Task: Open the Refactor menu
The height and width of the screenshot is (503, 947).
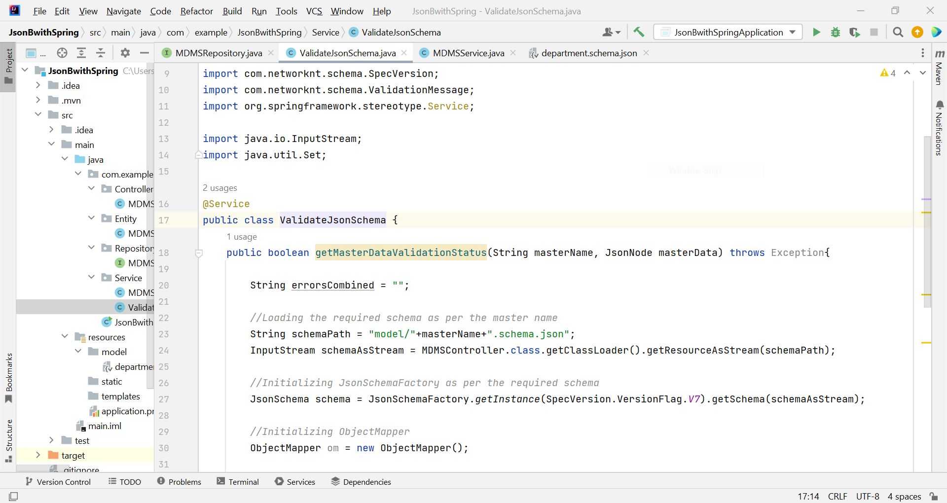Action: click(196, 11)
